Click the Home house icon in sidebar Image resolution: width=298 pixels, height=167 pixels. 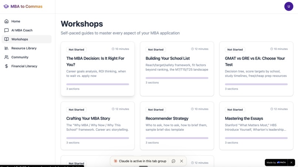pos(6,21)
